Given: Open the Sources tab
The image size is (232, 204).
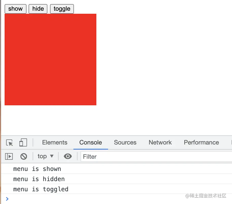Looking at the screenshot, I should (125, 143).
